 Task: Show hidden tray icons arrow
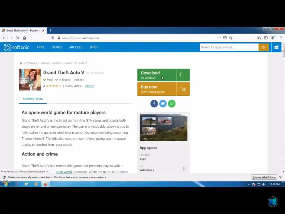[x=249, y=184]
